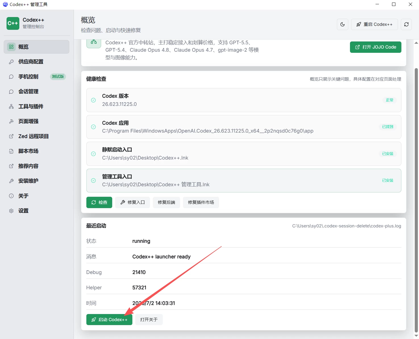Click the Codex++ 管理工具.lnk path
Screen dimensions: 419x339
pos(156,185)
